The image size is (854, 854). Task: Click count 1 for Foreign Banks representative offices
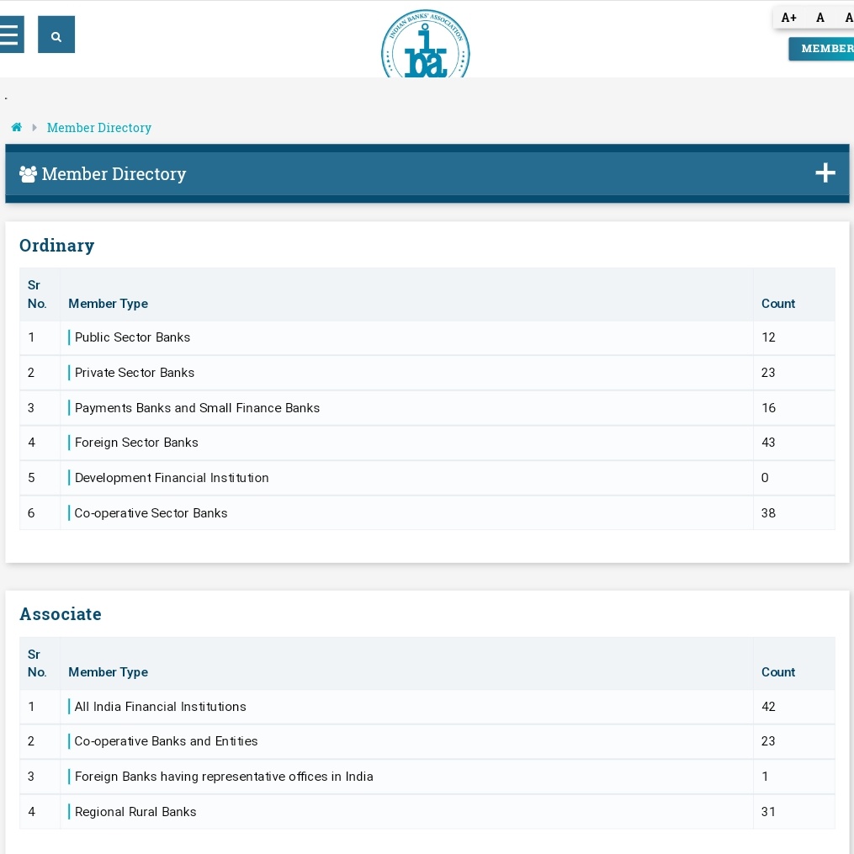coord(765,776)
